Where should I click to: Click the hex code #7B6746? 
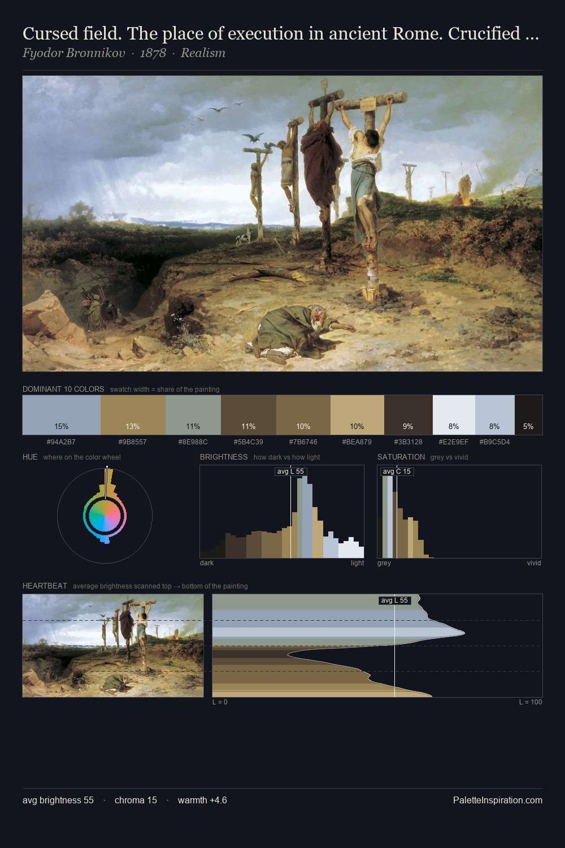[x=303, y=442]
